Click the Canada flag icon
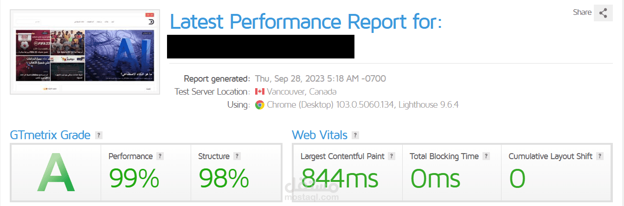Viewport: 624px width, 206px height. [259, 91]
